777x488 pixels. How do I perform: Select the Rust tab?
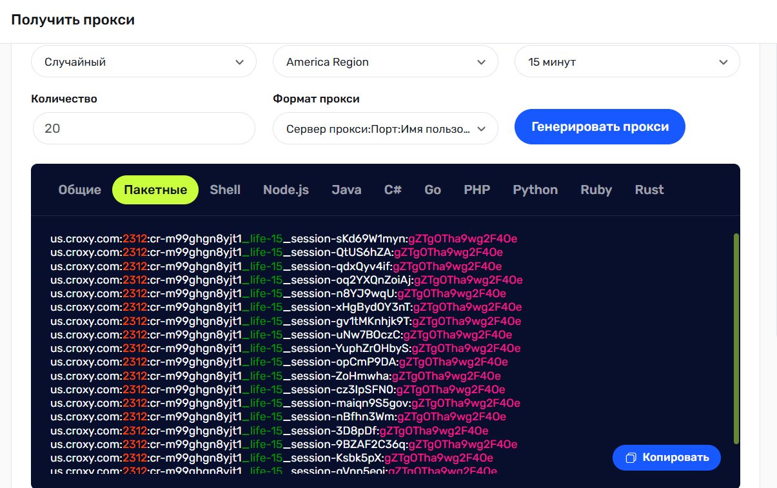tap(649, 190)
